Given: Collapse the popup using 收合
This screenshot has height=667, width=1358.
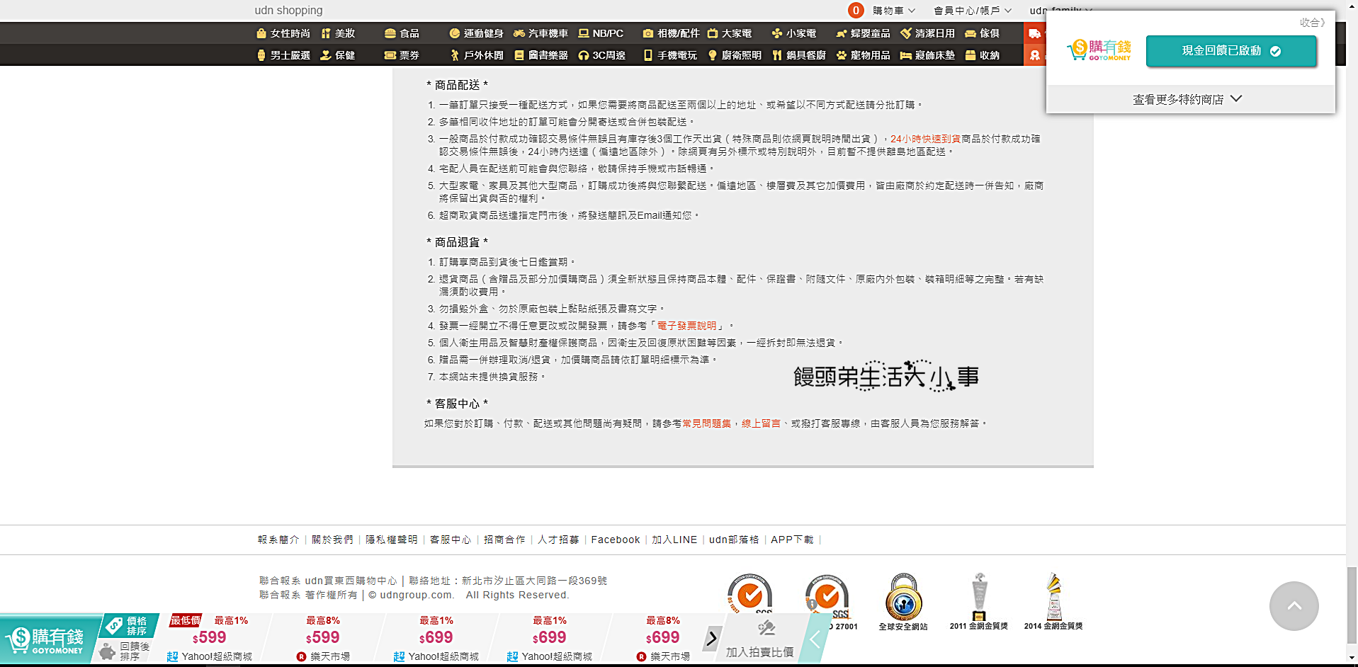Looking at the screenshot, I should click(1311, 23).
